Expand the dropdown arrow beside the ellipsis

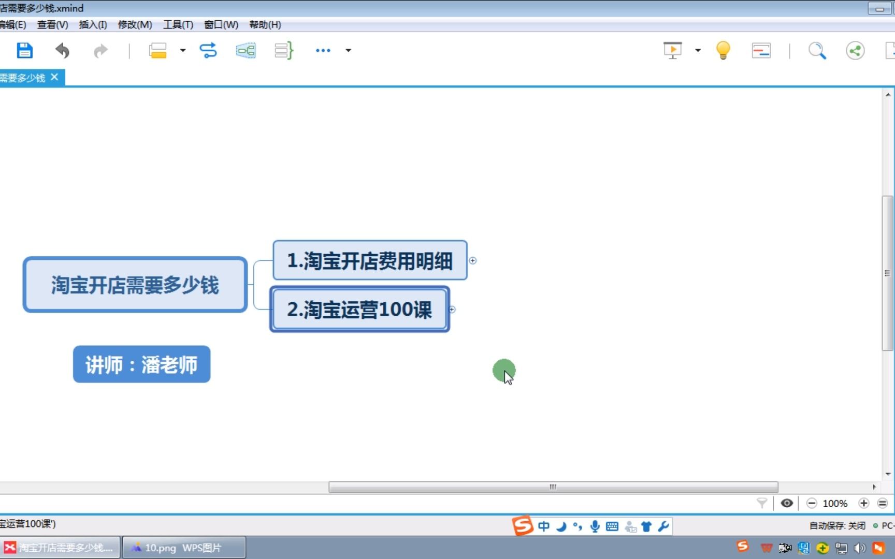click(349, 50)
